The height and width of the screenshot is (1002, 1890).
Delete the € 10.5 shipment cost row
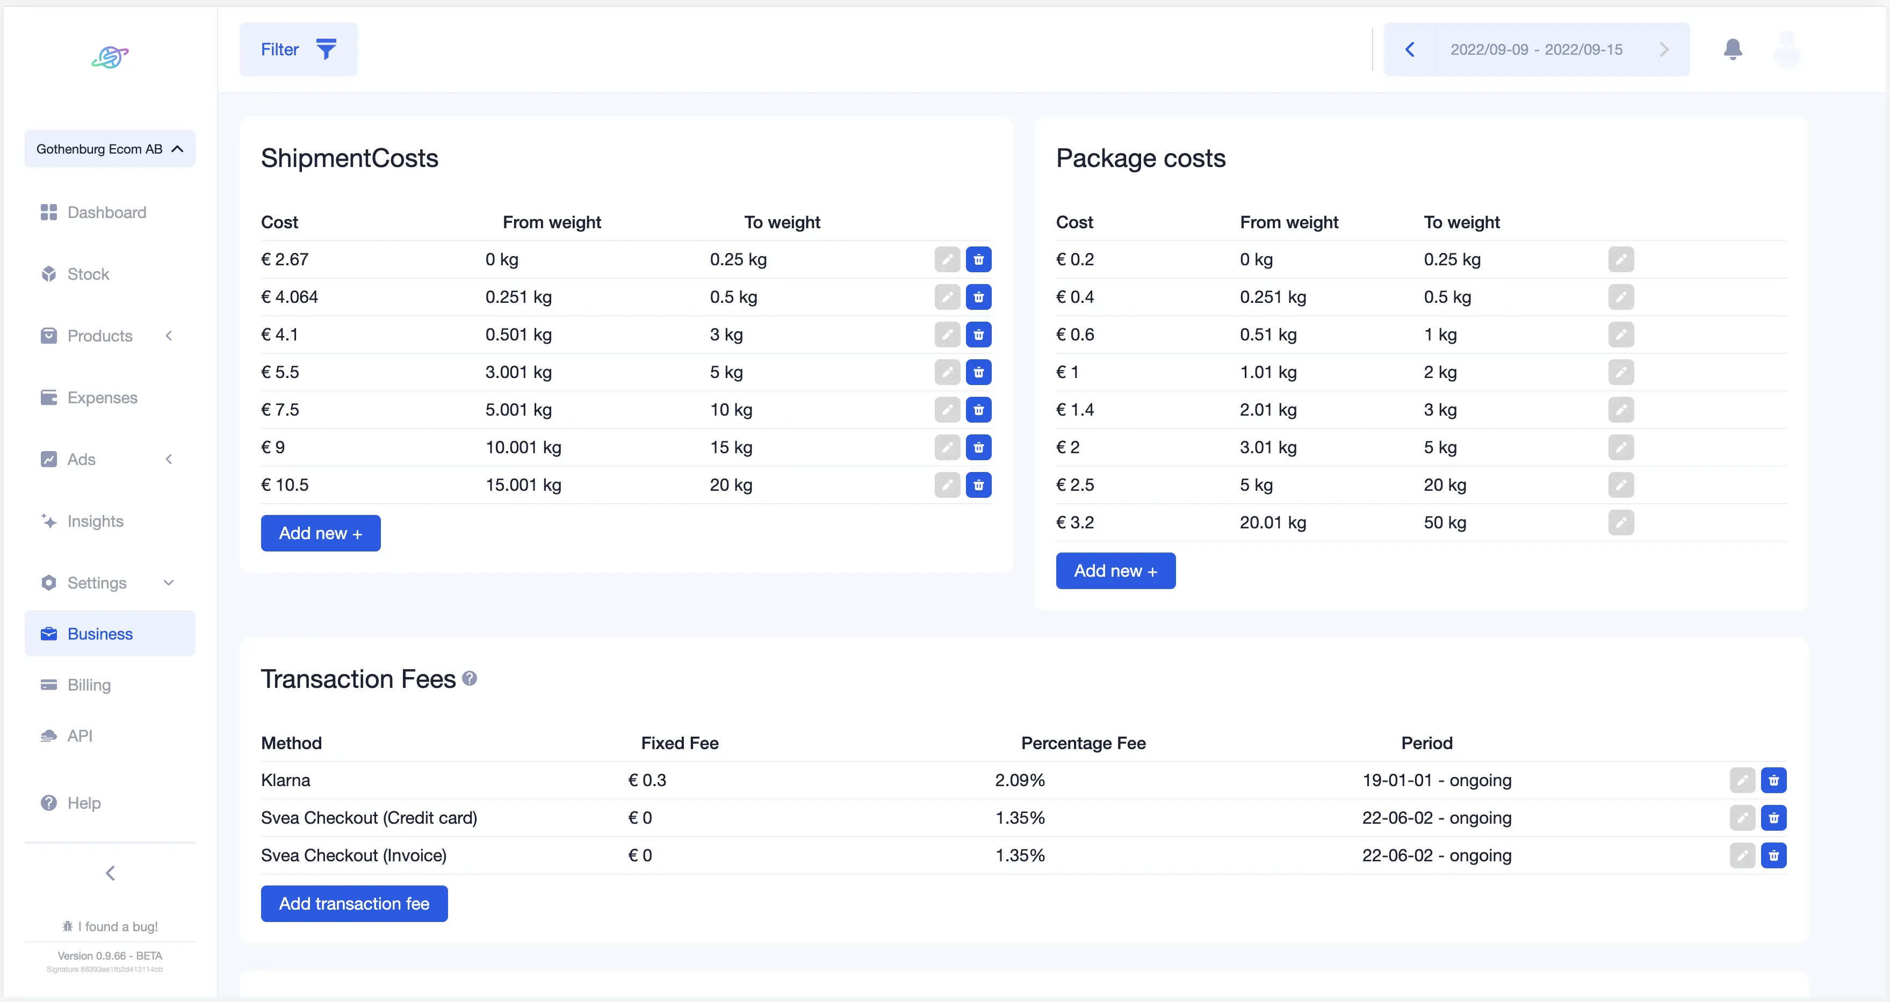[x=978, y=485]
